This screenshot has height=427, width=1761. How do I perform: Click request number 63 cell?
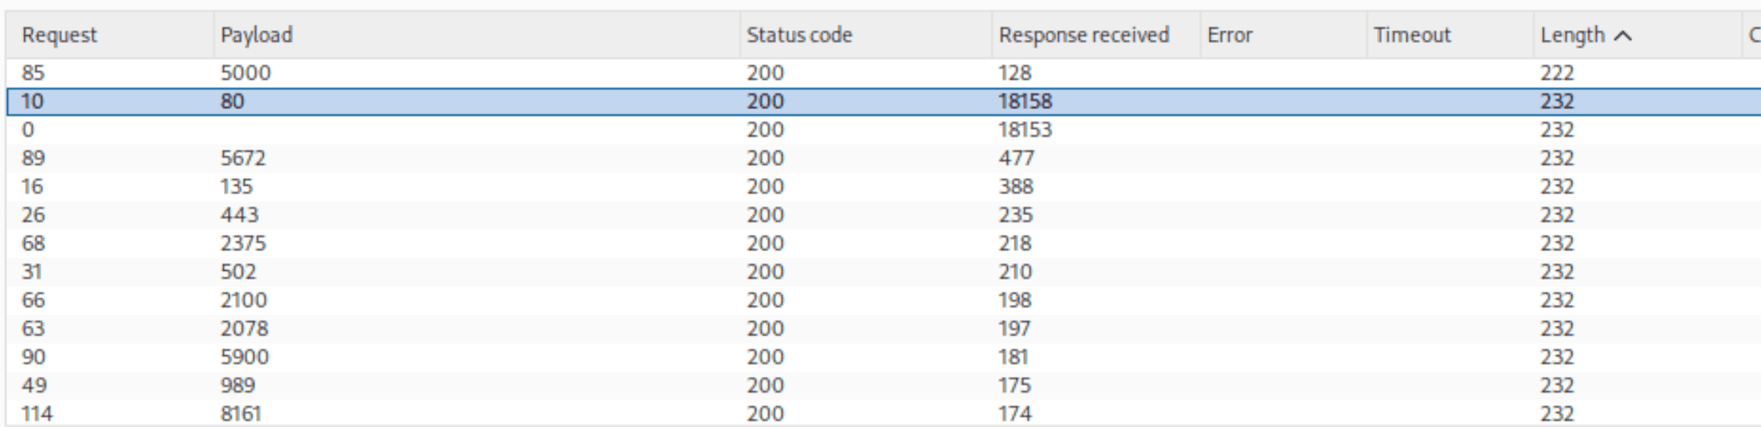click(33, 328)
